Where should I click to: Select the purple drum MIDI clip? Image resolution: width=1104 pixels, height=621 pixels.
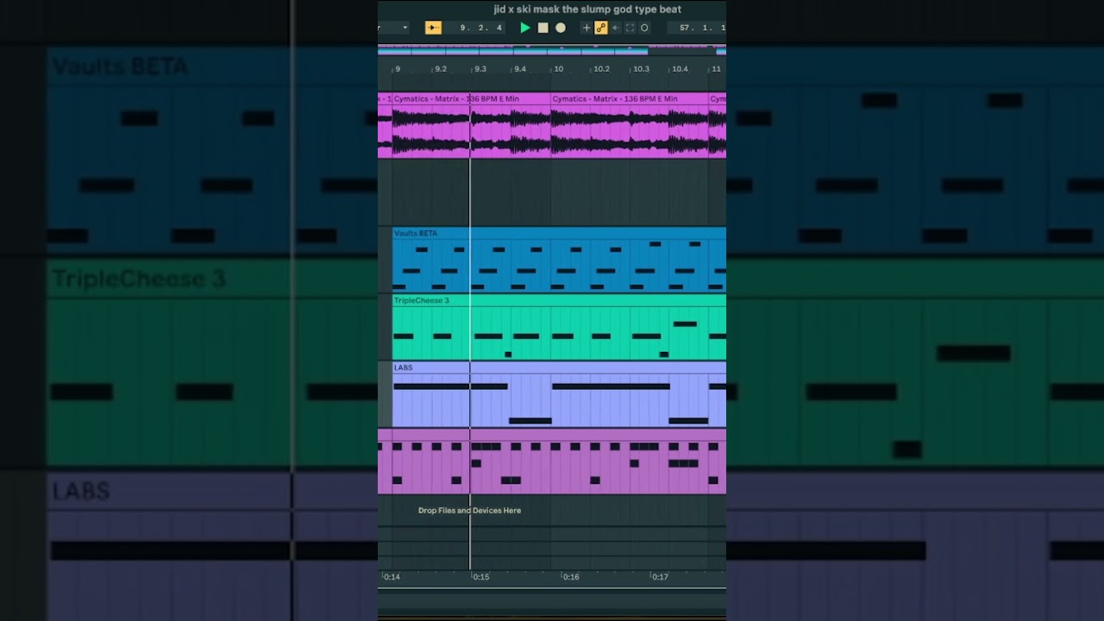552,462
